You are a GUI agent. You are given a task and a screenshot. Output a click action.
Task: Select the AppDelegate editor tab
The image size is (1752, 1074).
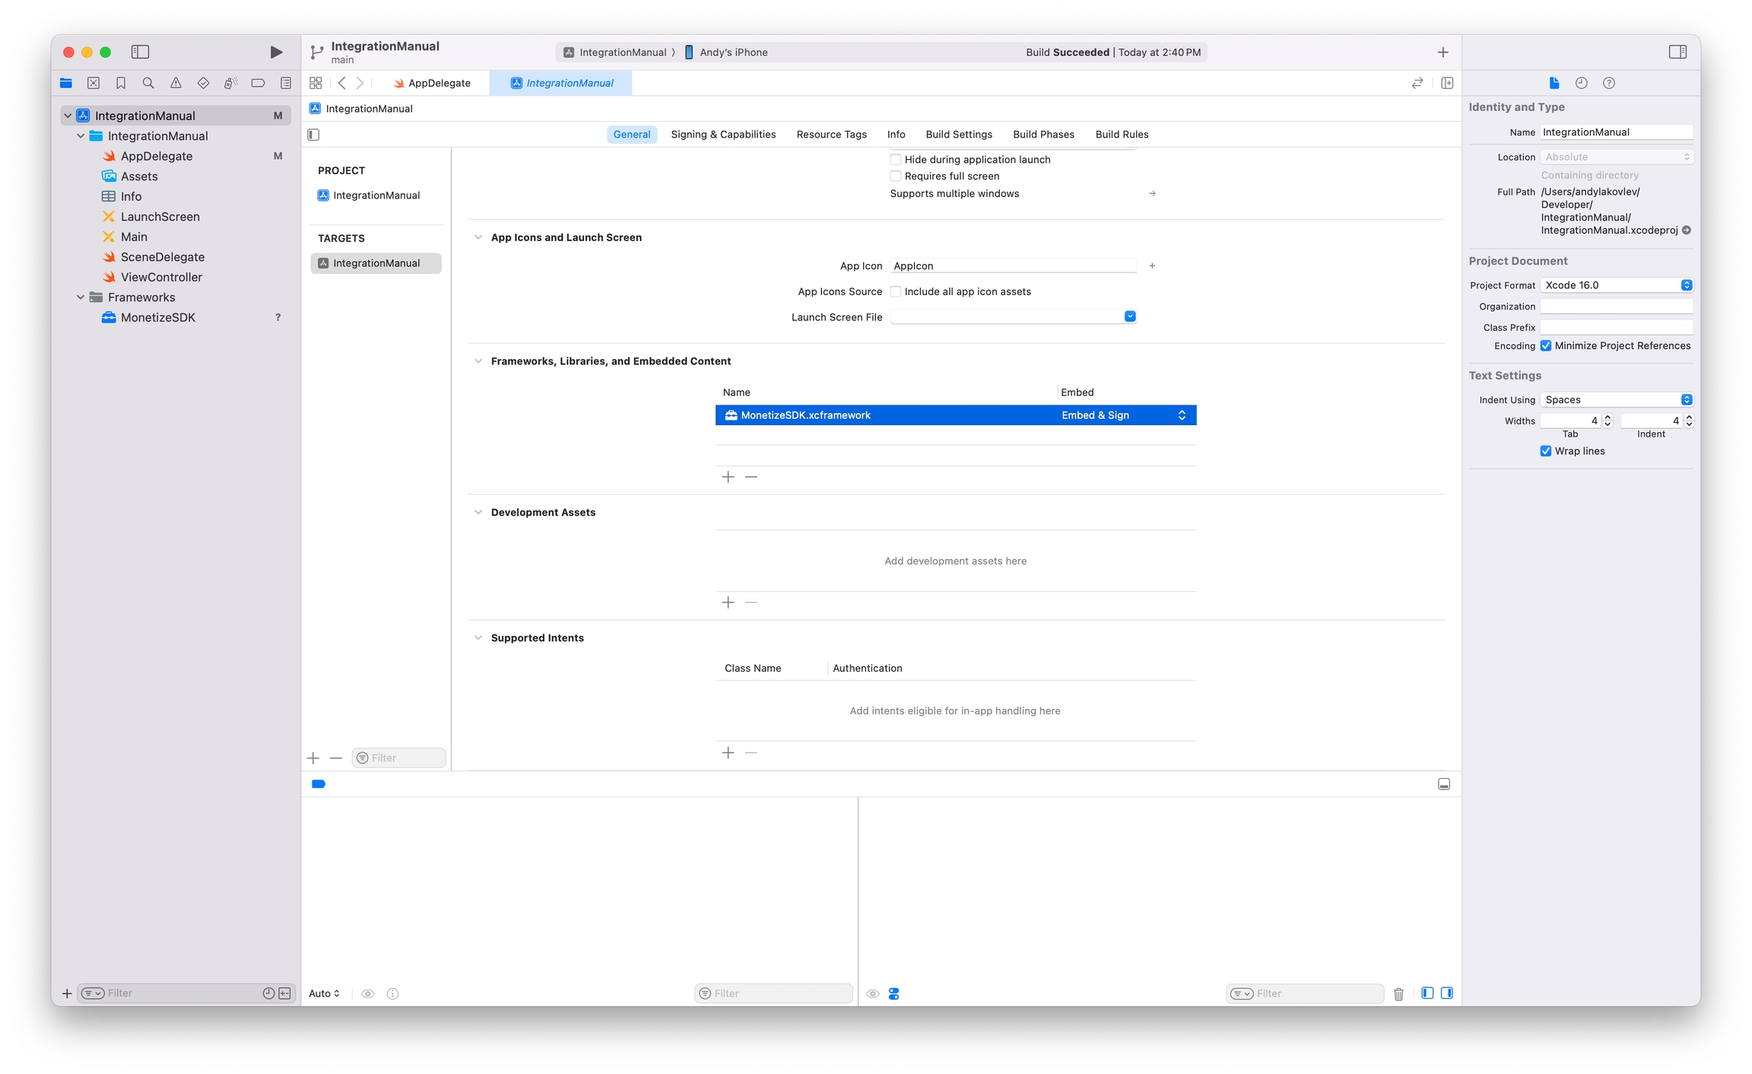point(432,83)
